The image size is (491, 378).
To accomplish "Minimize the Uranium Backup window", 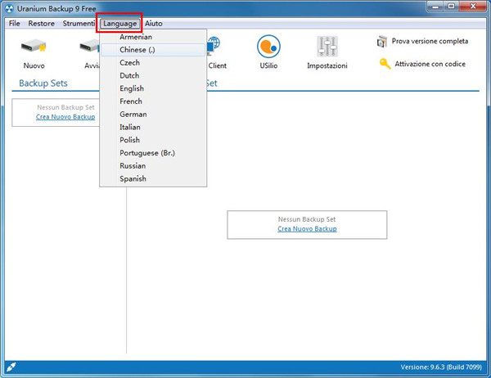I will [437, 7].
